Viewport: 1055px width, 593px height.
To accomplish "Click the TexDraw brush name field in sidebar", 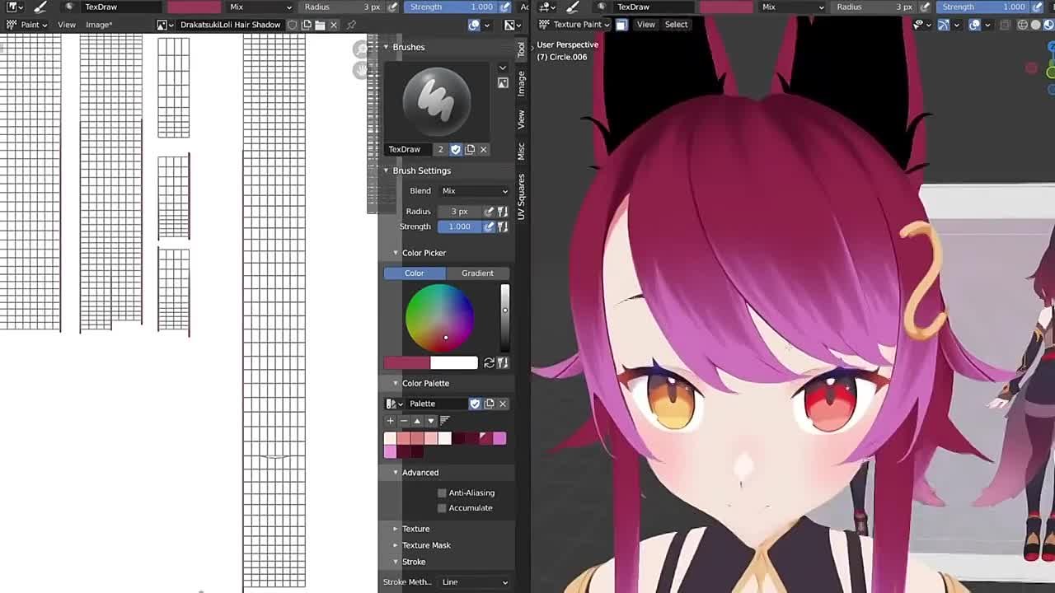I will pos(409,149).
